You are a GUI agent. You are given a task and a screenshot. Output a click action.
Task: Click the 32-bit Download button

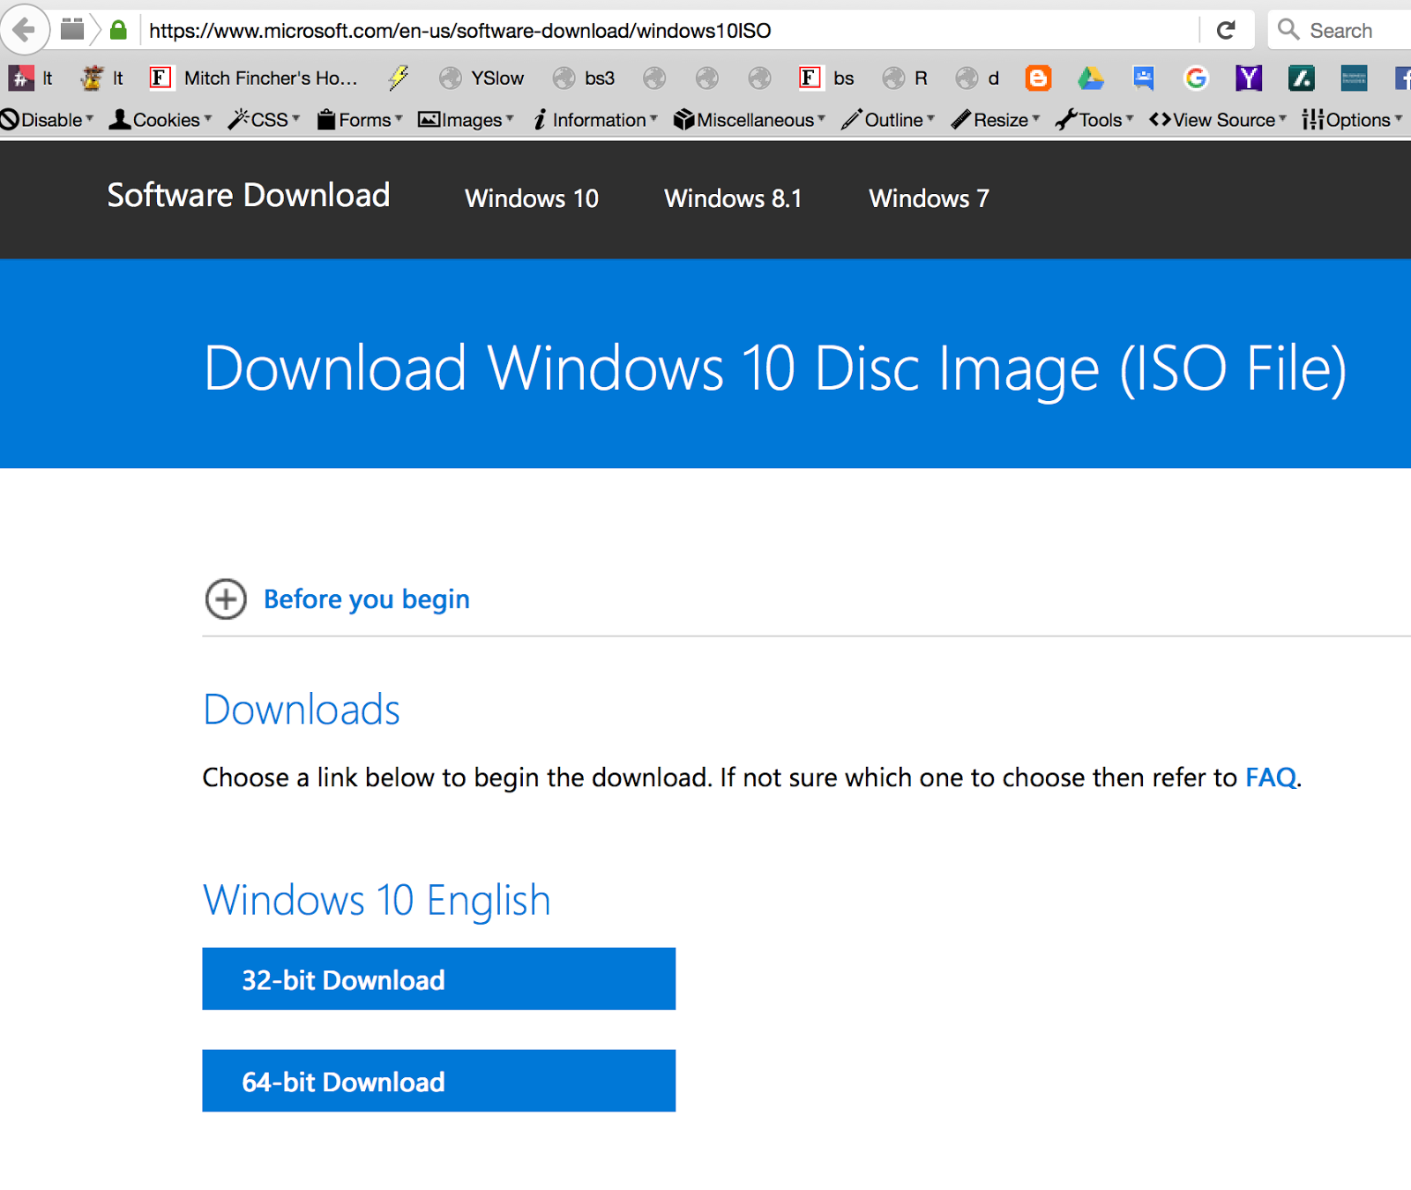(438, 979)
